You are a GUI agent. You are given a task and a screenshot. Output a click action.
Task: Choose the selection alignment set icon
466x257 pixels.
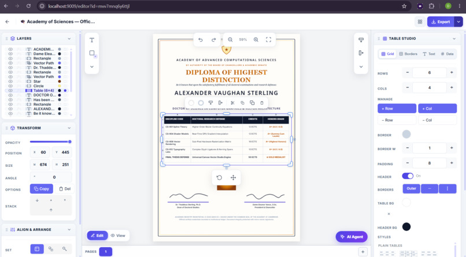51,249
